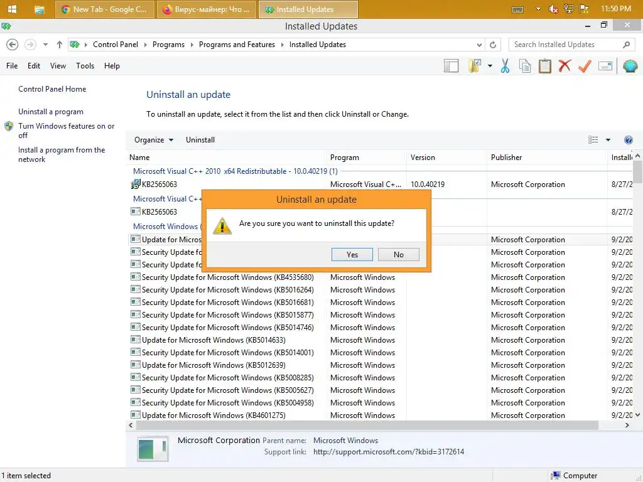643x482 pixels.
Task: Select the first KB2565063 update row
Action: pos(380,185)
